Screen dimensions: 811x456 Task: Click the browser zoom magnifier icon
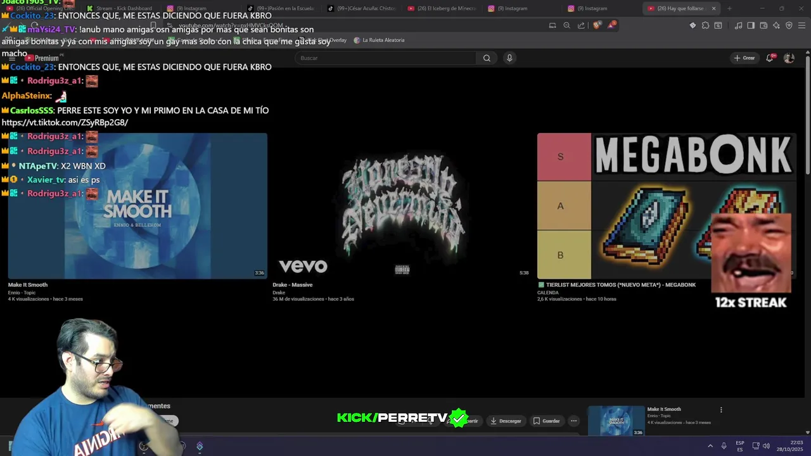(x=566, y=25)
